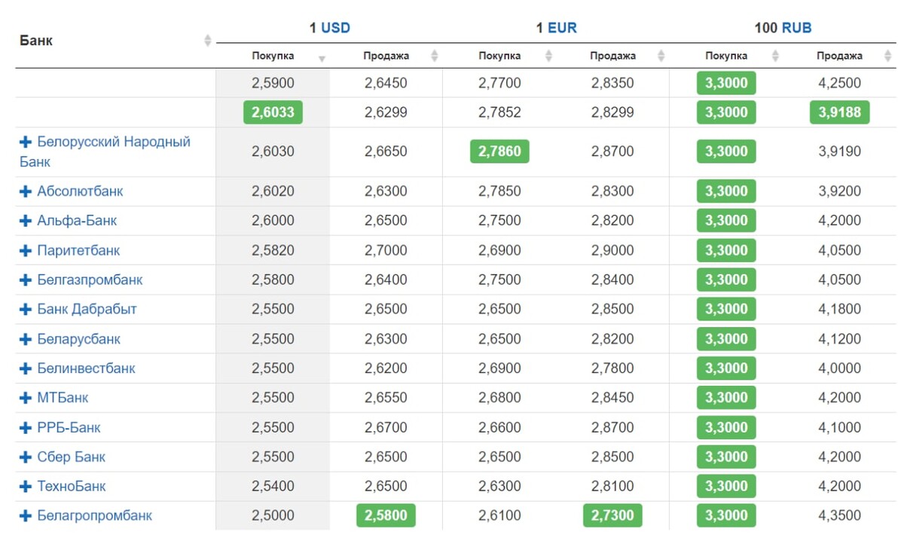Click Белагропромбанк's highlighted USD sell rate 2,5800
Screen dimensions: 904x544
386,516
